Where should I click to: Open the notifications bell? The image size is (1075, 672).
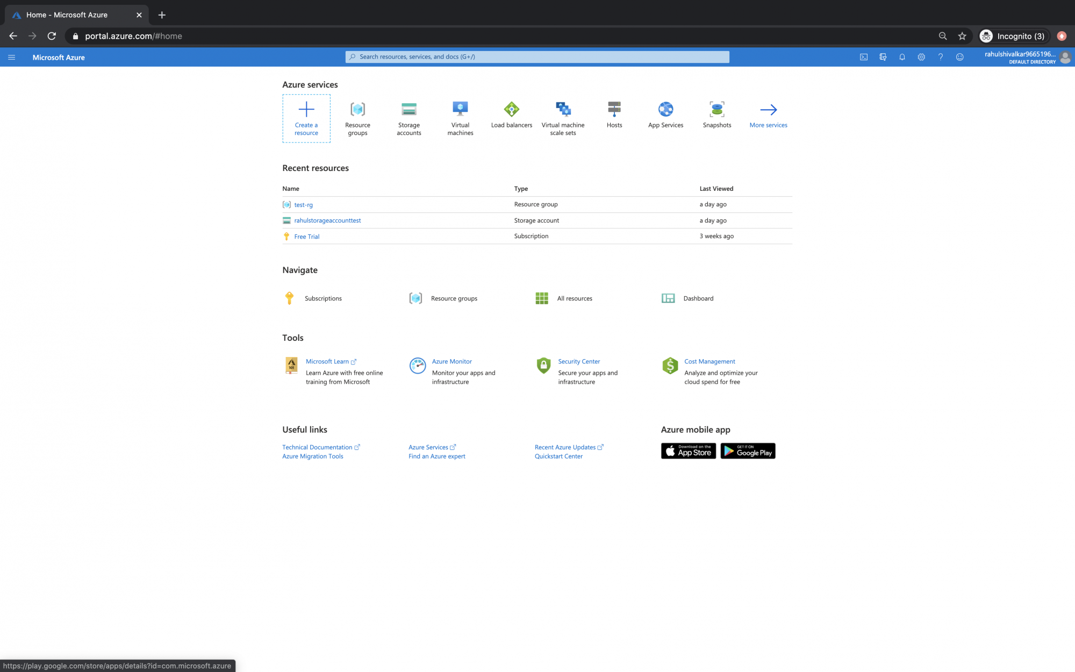point(902,57)
